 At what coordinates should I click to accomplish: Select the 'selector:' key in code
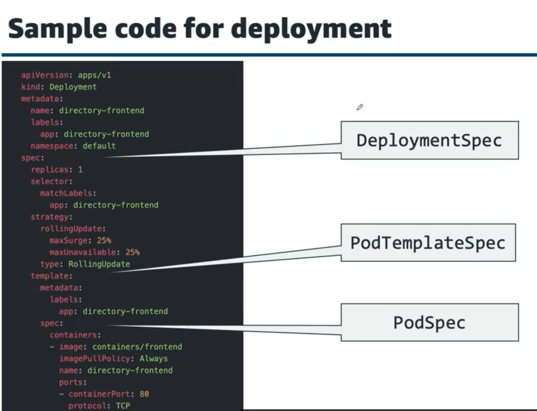[52, 181]
